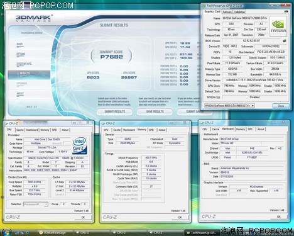Open Cache tab in the CPU-Z processor window

[20, 130]
